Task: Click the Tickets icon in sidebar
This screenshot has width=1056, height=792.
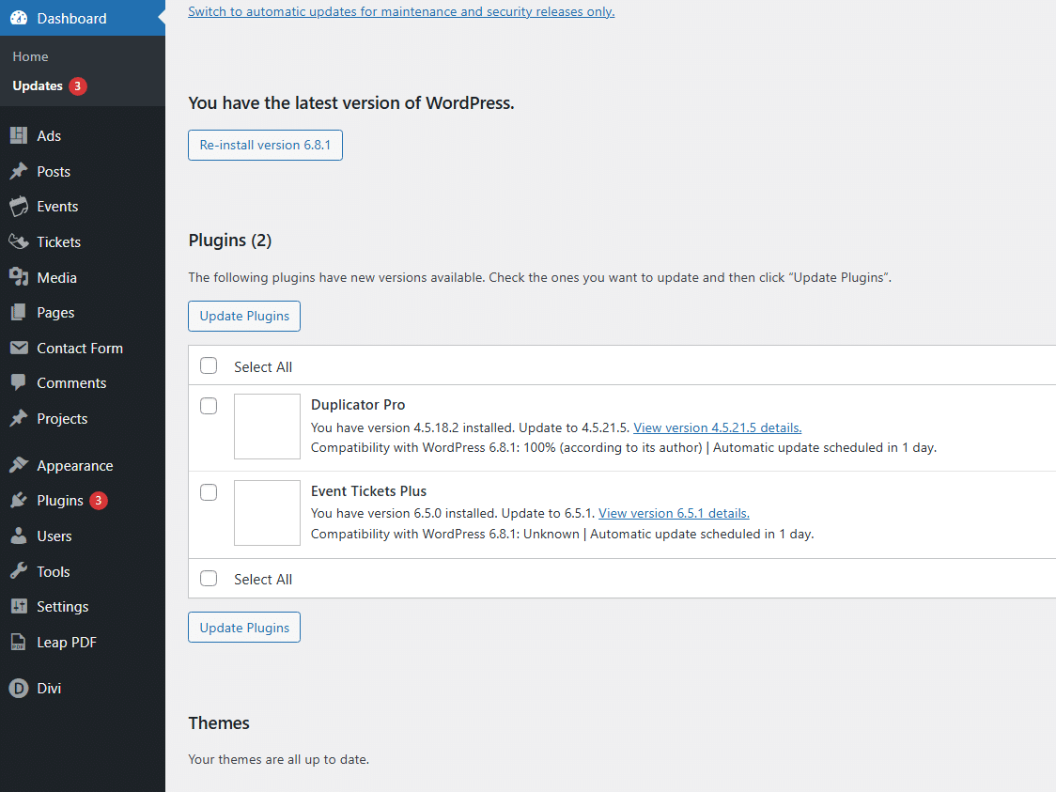Action: click(x=19, y=241)
